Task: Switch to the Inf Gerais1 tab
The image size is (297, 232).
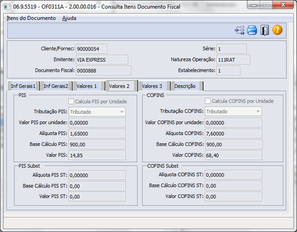Action: click(x=23, y=86)
